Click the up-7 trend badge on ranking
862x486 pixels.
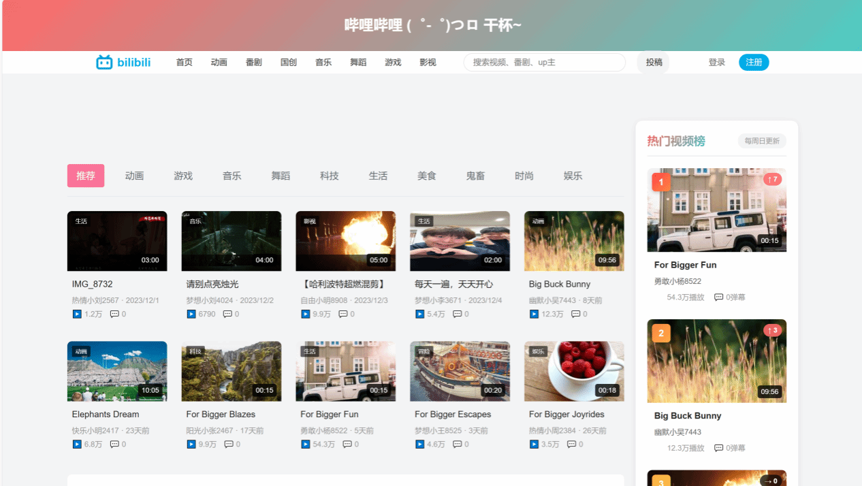(x=772, y=180)
